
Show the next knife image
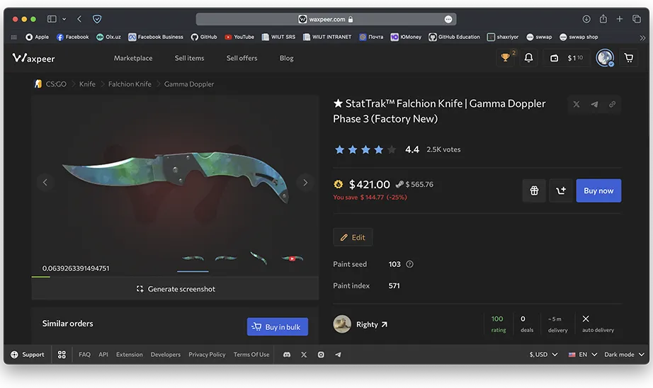click(x=305, y=183)
